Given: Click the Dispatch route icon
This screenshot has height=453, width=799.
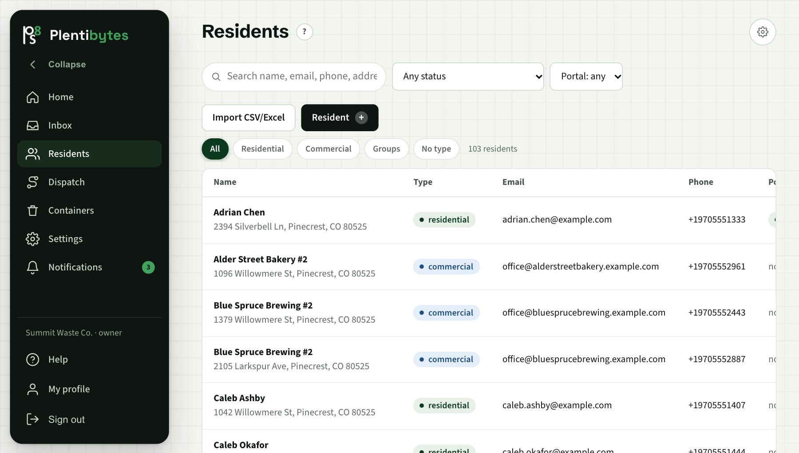Looking at the screenshot, I should point(32,182).
